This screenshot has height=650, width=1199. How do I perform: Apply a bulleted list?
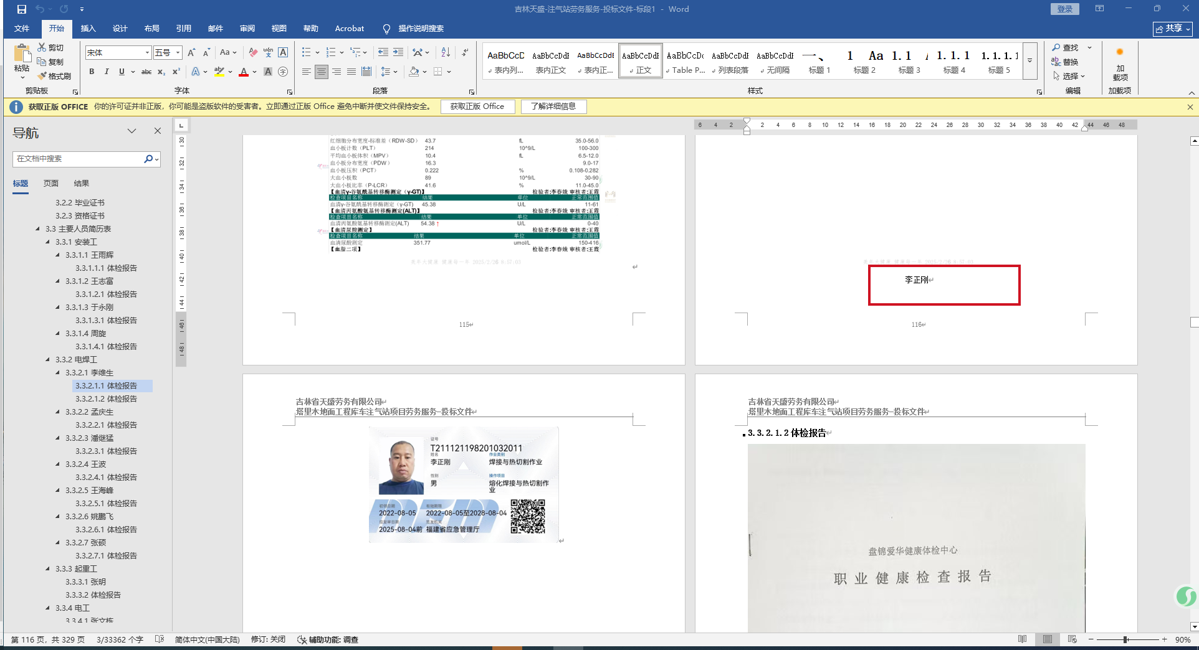pyautogui.click(x=307, y=52)
